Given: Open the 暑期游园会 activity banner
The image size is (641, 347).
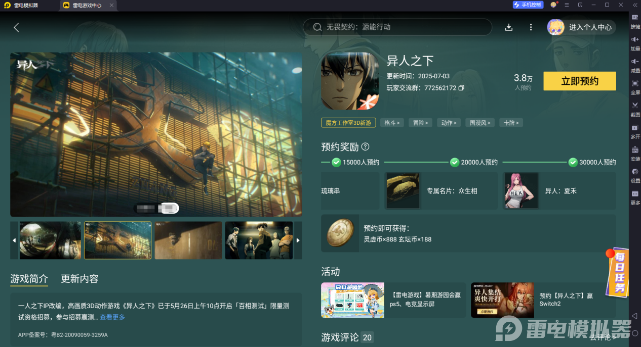Looking at the screenshot, I should tap(393, 300).
